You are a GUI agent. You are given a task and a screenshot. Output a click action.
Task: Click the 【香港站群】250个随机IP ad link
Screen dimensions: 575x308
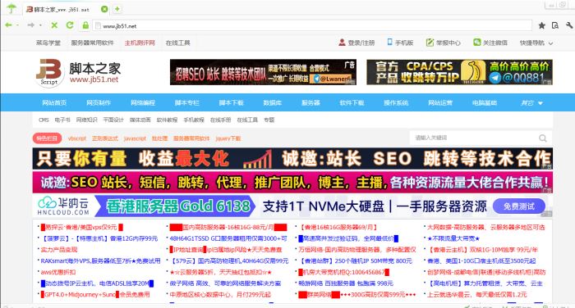coord(356,260)
